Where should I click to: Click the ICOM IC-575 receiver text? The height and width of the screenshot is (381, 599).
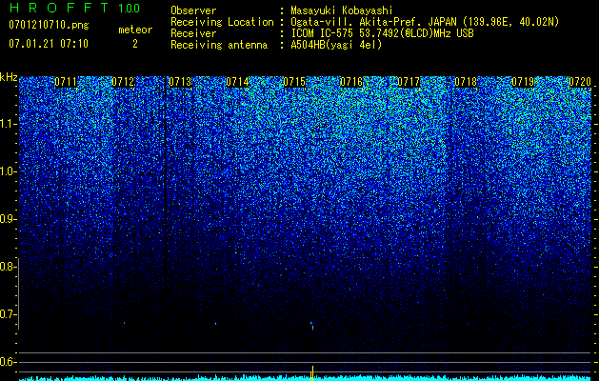point(382,33)
